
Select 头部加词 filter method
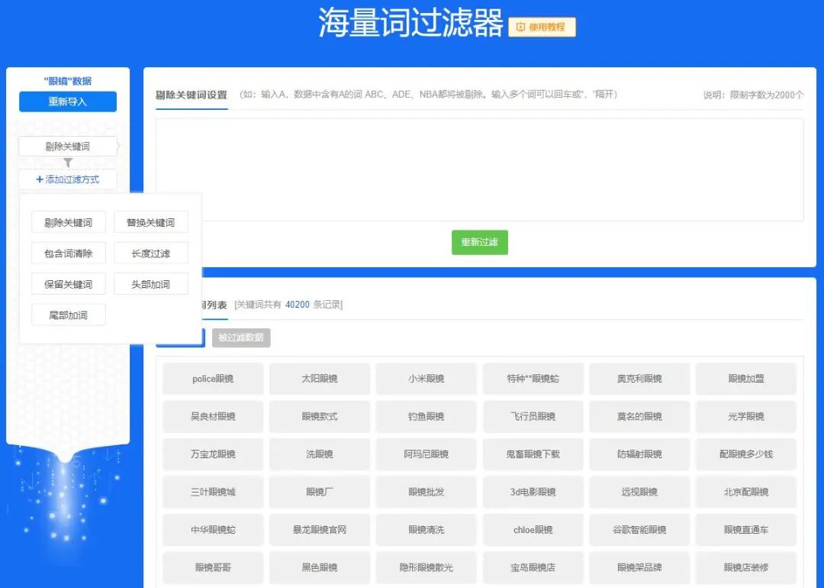(150, 283)
